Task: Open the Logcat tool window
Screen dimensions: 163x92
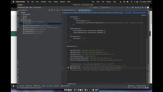Action: (x=50, y=86)
